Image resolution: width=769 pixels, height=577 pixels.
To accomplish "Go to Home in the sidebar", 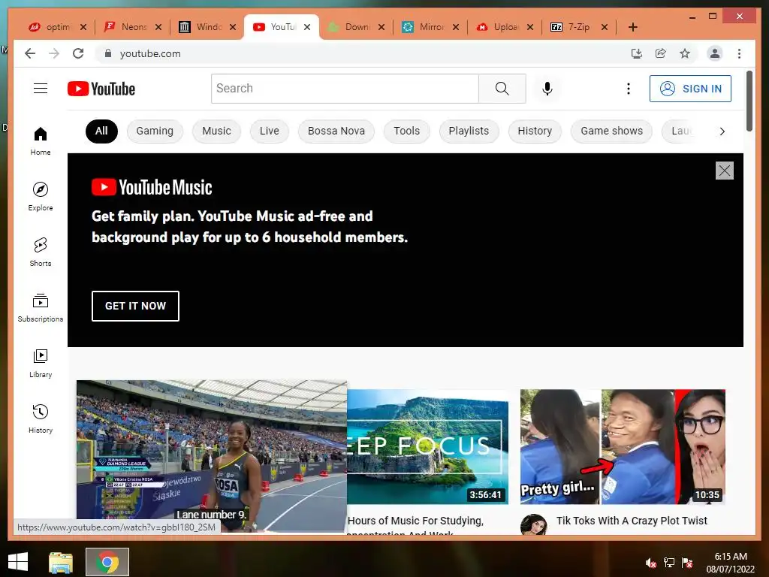I will 41,141.
